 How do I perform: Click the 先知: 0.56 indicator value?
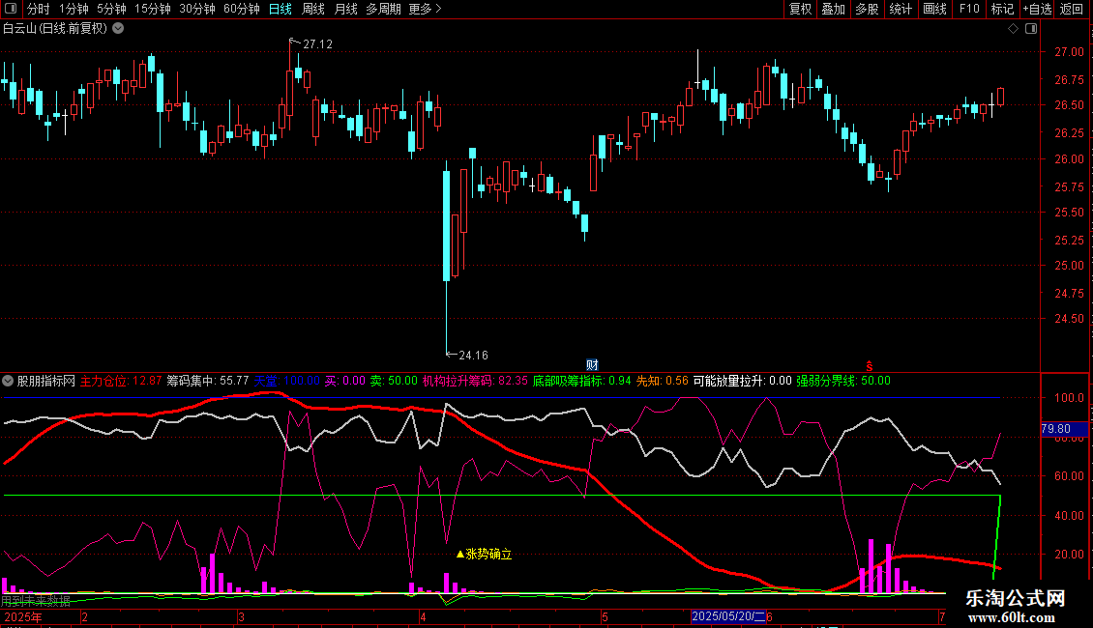point(663,381)
